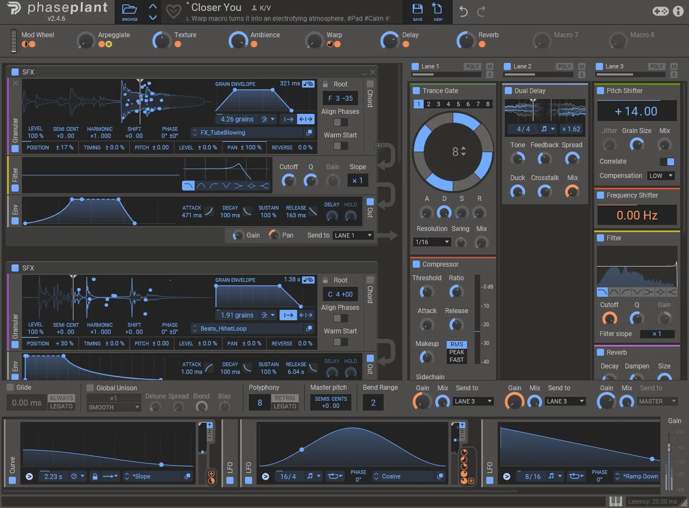
Task: Favorite the preset with the heart icon
Action: tap(174, 11)
